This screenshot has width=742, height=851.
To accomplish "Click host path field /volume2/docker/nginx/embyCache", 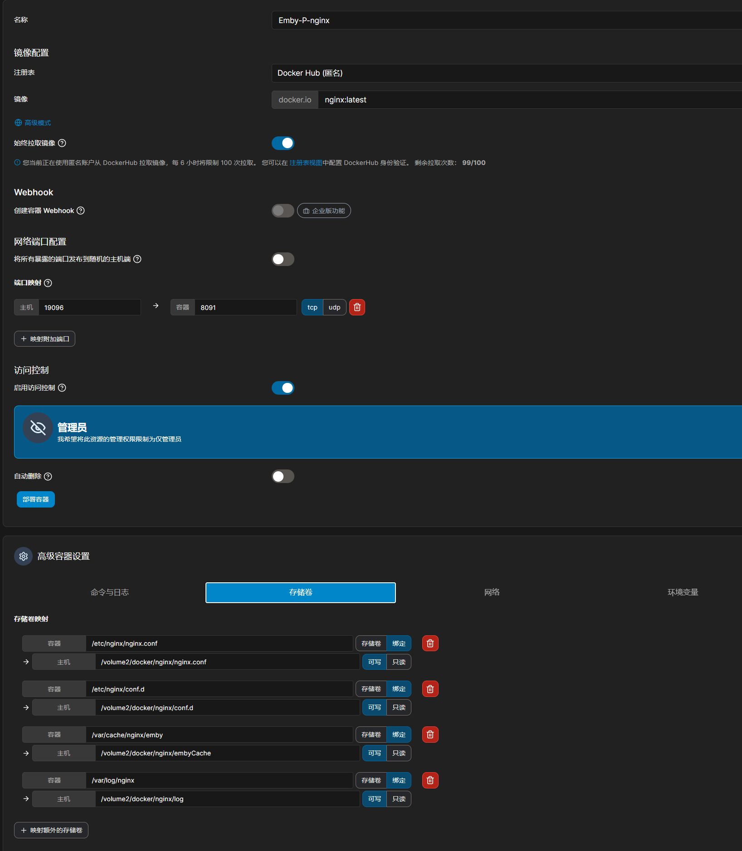I will [x=227, y=753].
